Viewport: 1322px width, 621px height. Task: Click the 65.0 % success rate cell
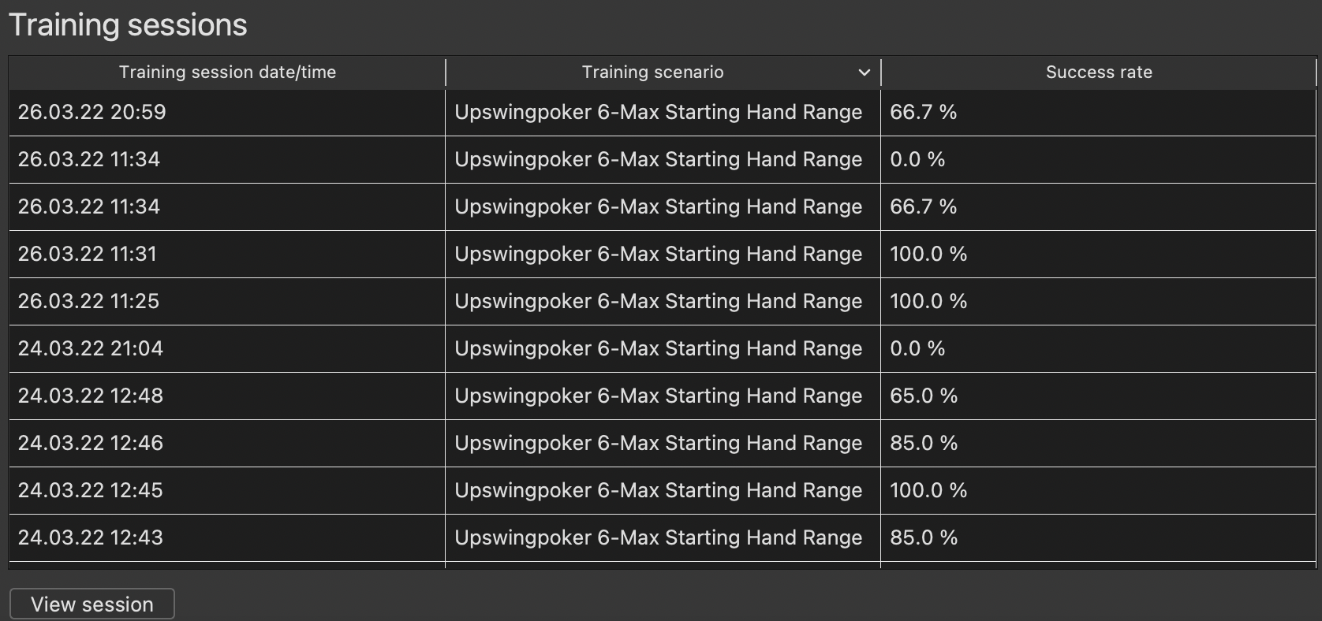pyautogui.click(x=924, y=396)
